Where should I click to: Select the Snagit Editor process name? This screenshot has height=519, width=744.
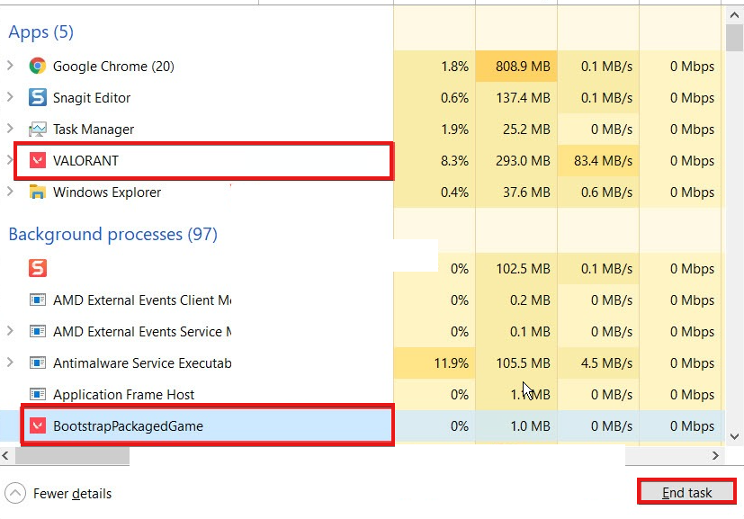[x=92, y=98]
